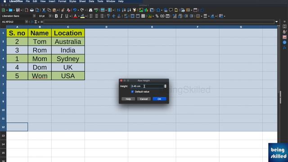Toggle Italic formatting
This screenshot has width=288, height=162.
click(62, 16)
